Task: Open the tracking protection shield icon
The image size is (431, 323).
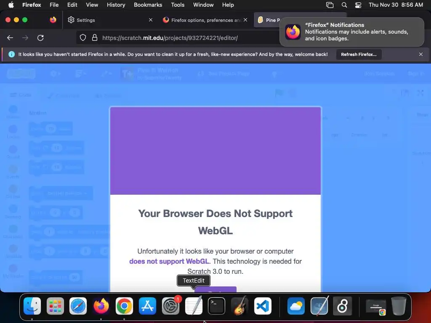Action: [x=83, y=38]
